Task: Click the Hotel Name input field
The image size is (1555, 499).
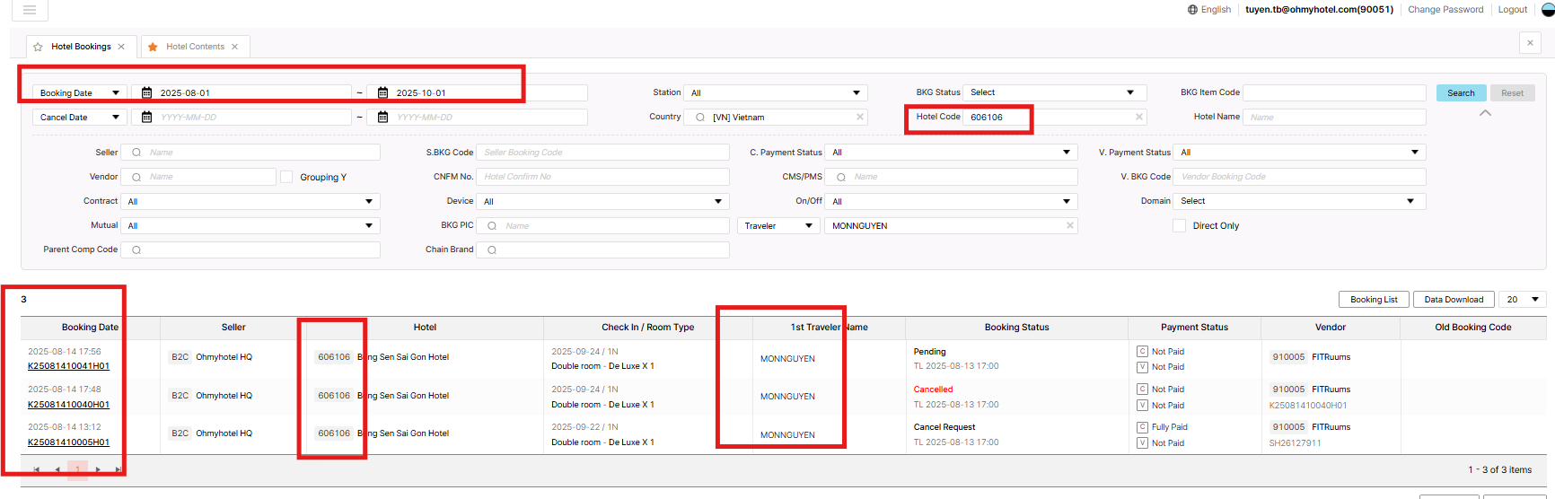Action: tap(1334, 117)
